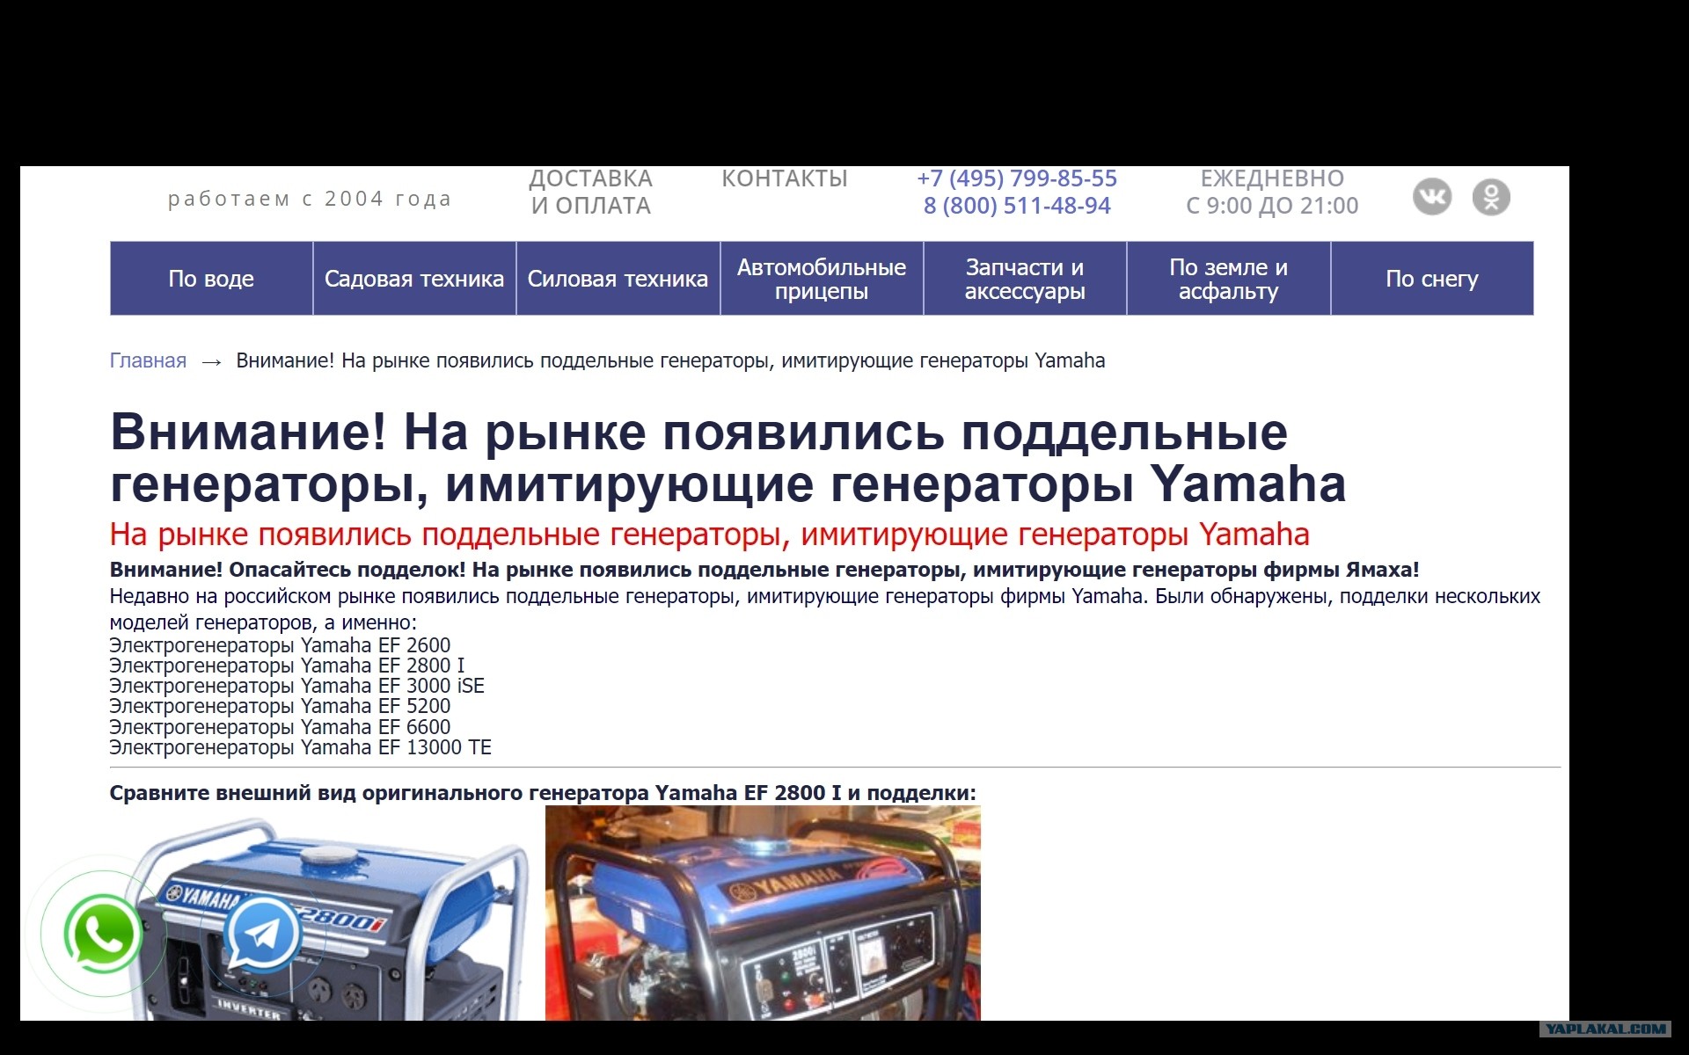Follow the "Главная" breadcrumb link
This screenshot has width=1689, height=1055.
[148, 360]
